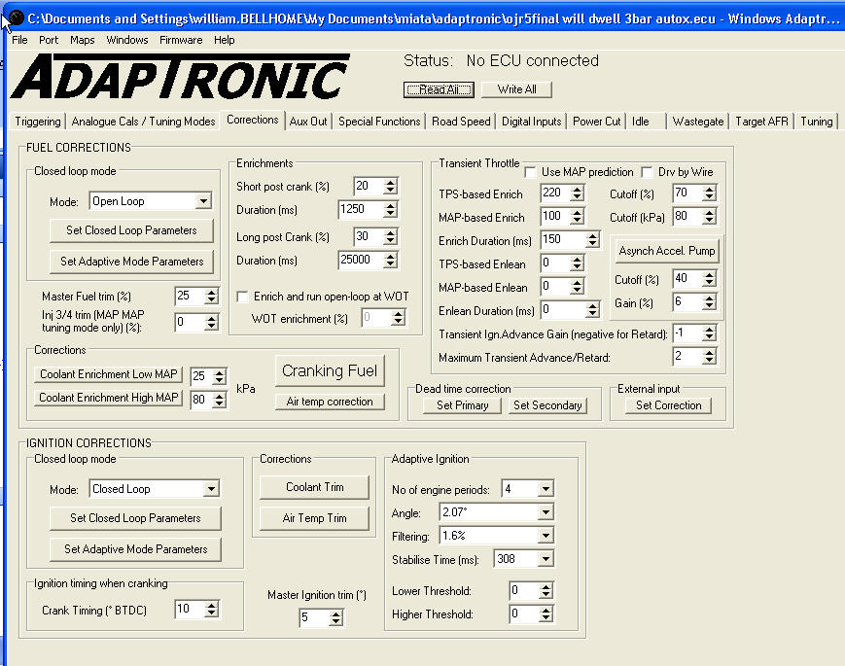Open Stabilise Time dropdown
Screen dimensions: 845x666
546,559
